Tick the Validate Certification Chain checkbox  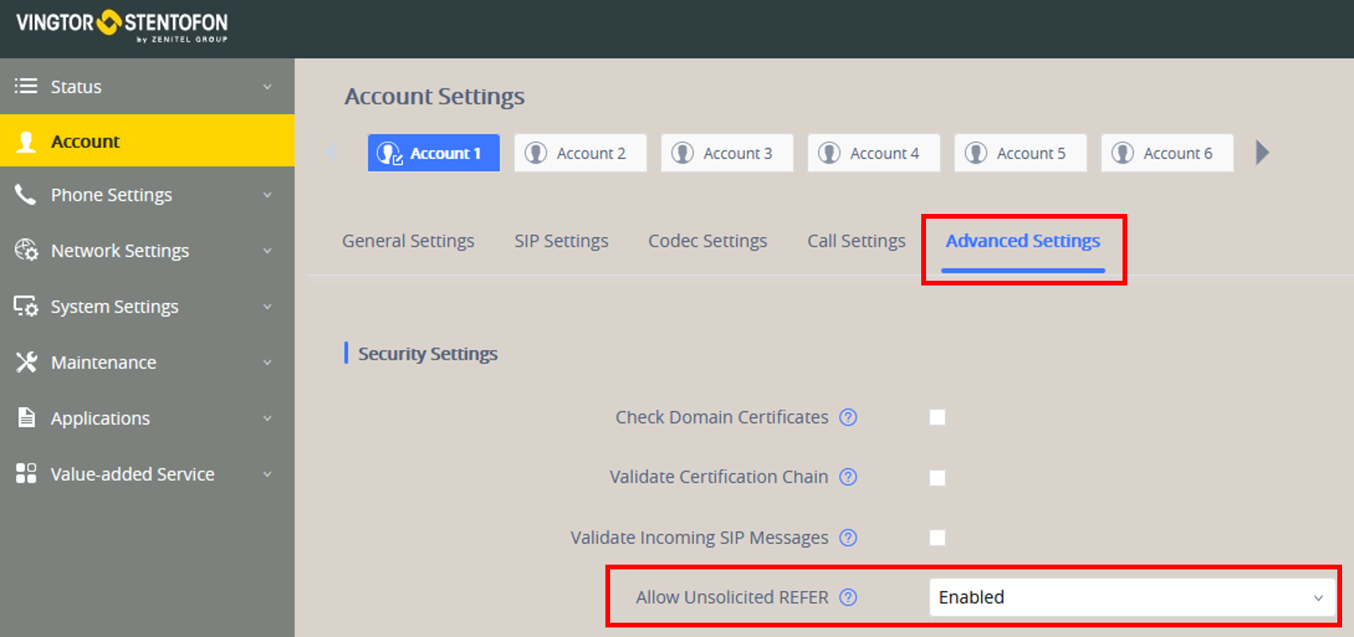pos(937,478)
